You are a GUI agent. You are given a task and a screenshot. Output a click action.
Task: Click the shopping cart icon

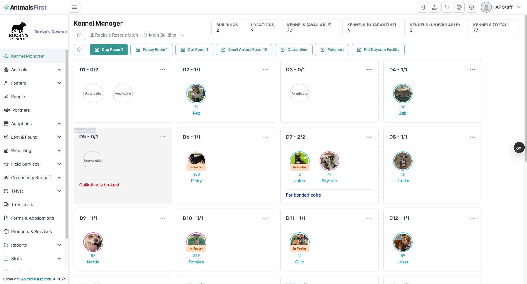(x=447, y=7)
